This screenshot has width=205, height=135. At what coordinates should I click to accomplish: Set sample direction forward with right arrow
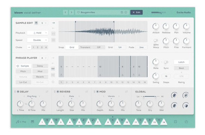click(54, 23)
